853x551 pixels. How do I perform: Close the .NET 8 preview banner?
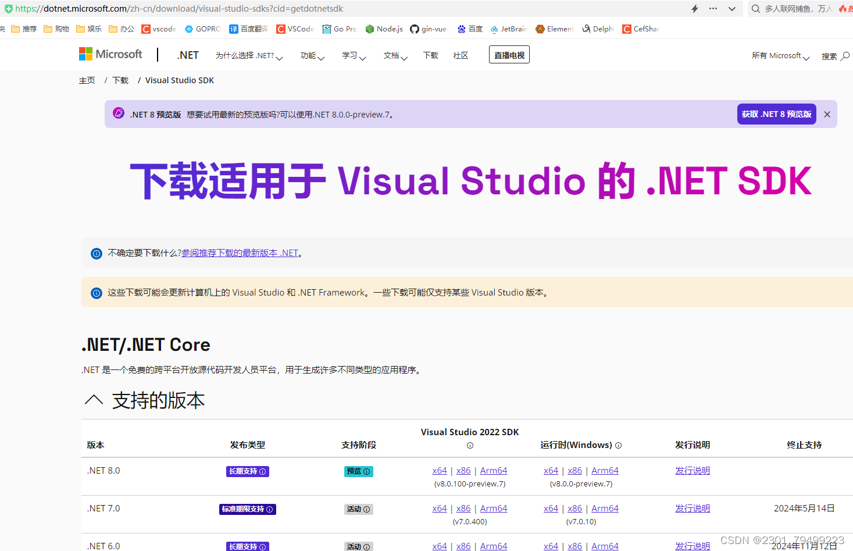point(827,115)
